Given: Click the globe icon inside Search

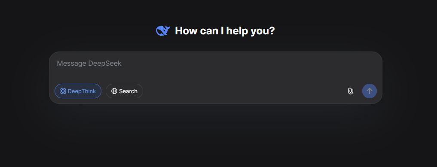Looking at the screenshot, I should pos(114,91).
